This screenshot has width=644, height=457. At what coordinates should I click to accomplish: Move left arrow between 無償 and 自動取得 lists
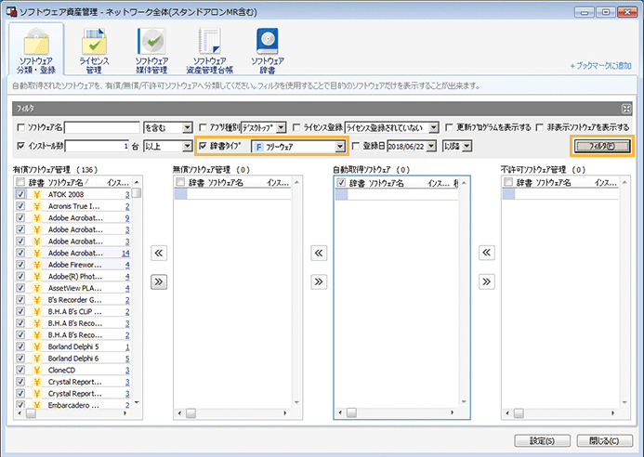[x=319, y=253]
